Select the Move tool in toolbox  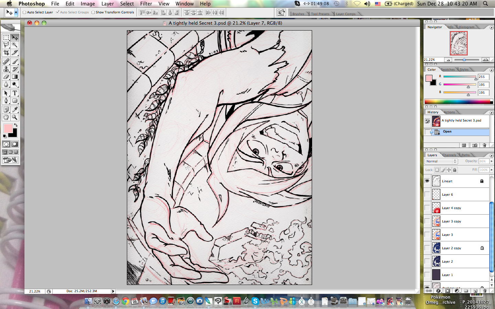15,37
